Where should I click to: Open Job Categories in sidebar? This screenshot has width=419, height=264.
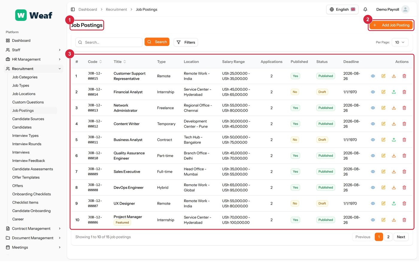point(25,77)
